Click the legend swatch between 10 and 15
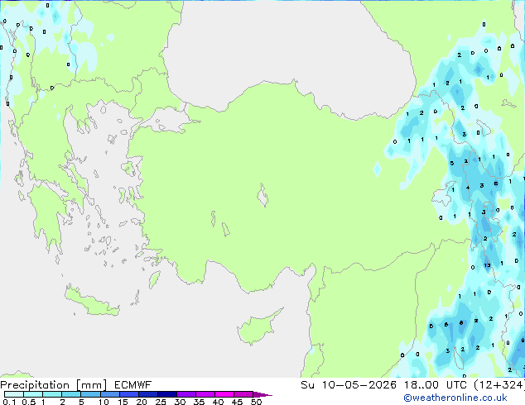Image resolution: width=525 pixels, height=405 pixels. (x=109, y=394)
